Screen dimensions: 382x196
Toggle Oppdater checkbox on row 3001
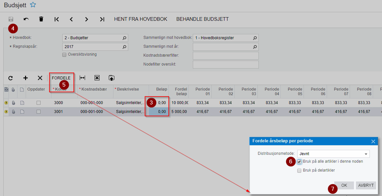click(39, 112)
